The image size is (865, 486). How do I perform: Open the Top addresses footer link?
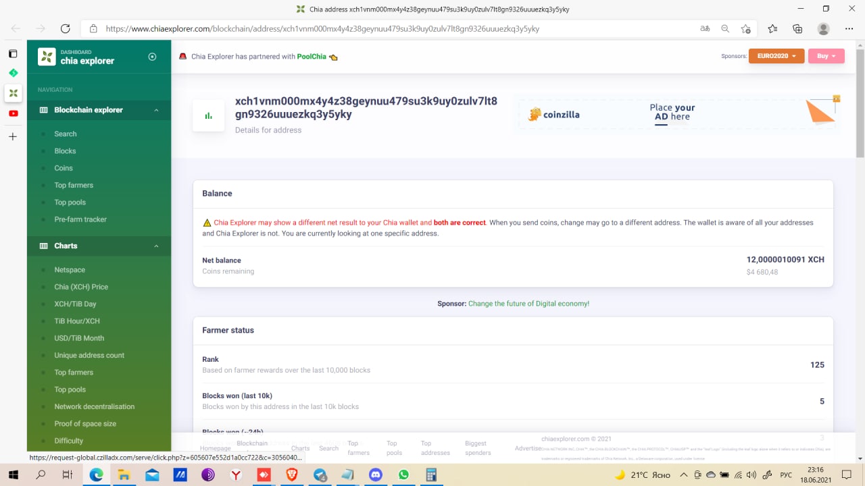click(435, 448)
